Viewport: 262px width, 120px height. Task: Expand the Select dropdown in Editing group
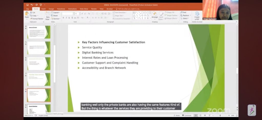(185, 18)
